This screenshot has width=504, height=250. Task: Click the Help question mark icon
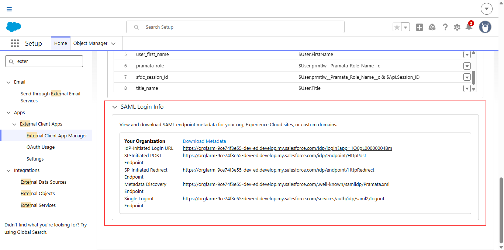coord(445,27)
